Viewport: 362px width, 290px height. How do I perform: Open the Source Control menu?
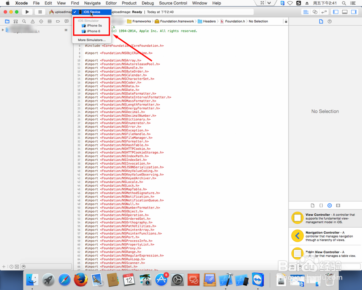coord(173,3)
